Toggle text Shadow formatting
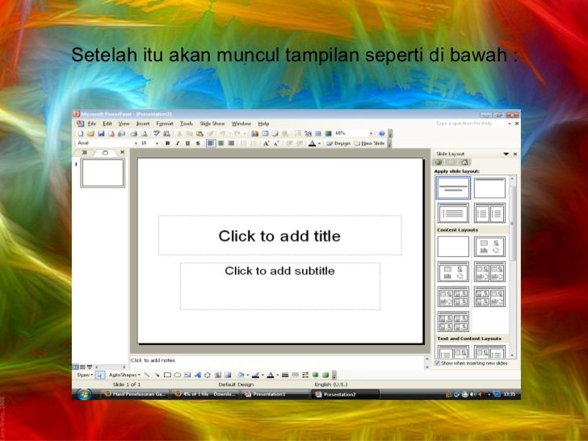 click(x=198, y=143)
